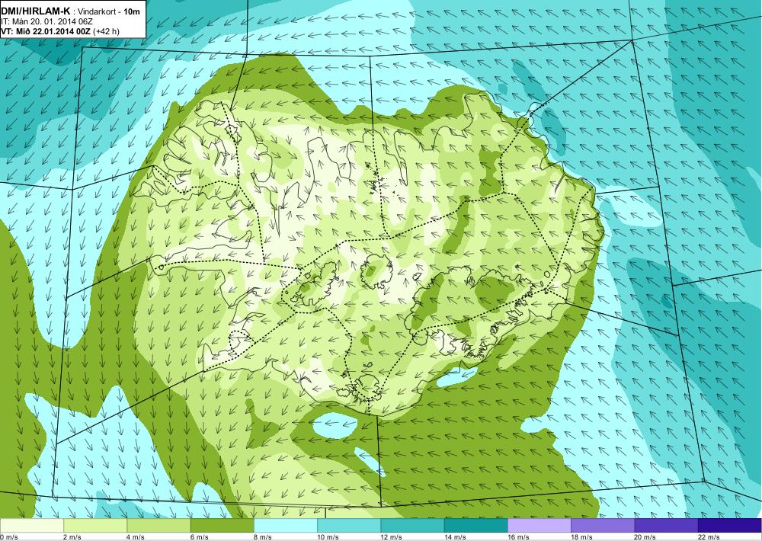This screenshot has height=541, width=762.
Task: Click the 'VT: Mið 22.01.2014 00Z' valid time text
Action: (46, 31)
